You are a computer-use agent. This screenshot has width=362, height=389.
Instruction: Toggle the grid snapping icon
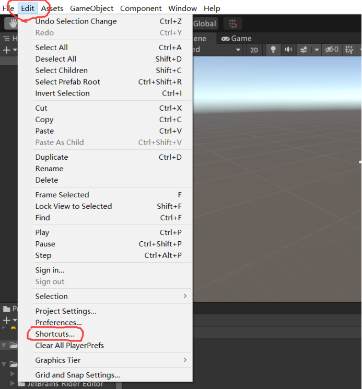pyautogui.click(x=232, y=23)
